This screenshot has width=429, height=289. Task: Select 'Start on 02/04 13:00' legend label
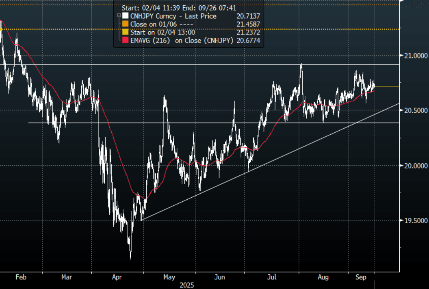click(162, 32)
